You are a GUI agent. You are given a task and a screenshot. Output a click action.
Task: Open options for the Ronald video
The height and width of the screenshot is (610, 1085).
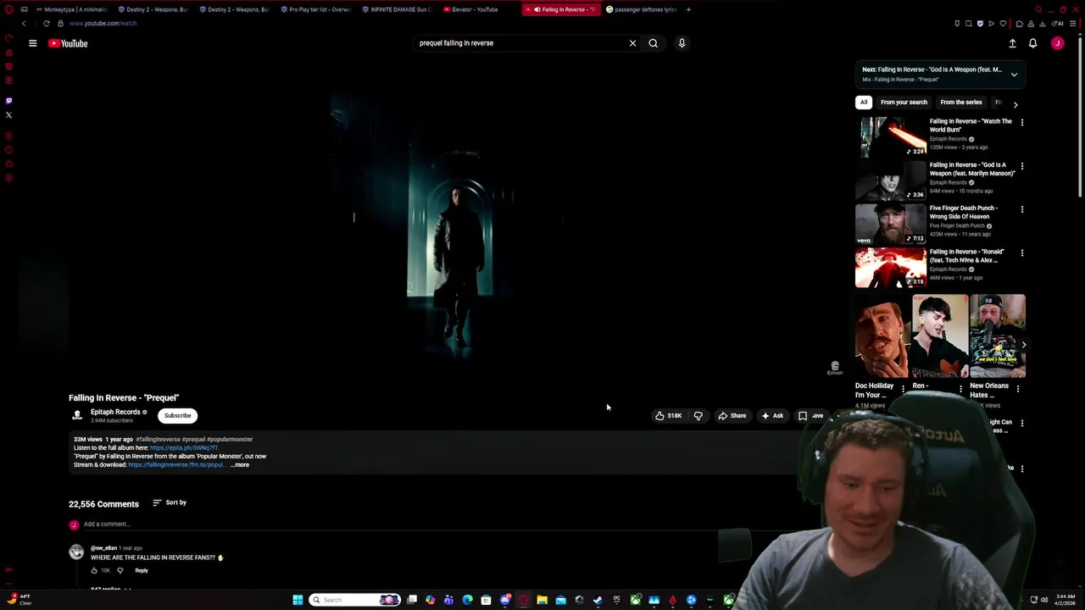pos(1021,253)
